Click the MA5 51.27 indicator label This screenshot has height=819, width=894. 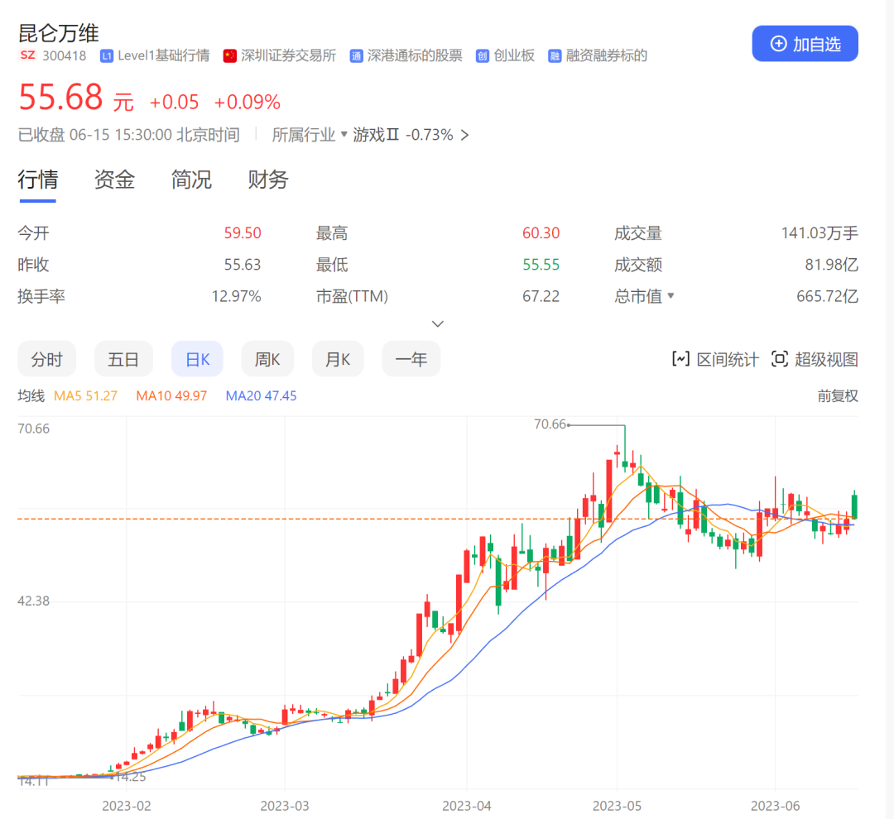tap(85, 395)
